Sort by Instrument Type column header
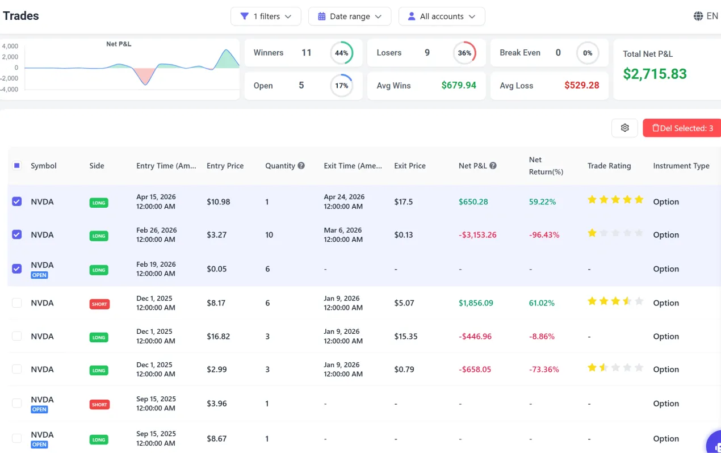This screenshot has height=453, width=721. pyautogui.click(x=681, y=166)
